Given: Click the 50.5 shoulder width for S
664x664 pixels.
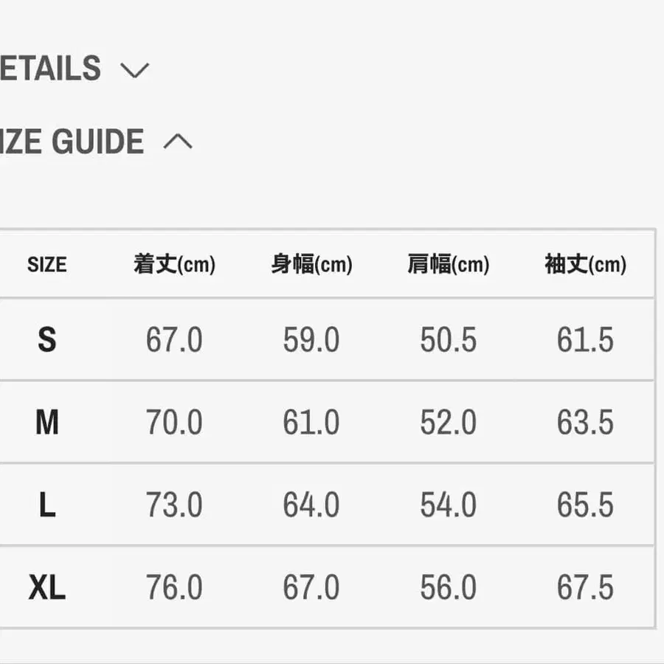Looking at the screenshot, I should click(x=448, y=340).
